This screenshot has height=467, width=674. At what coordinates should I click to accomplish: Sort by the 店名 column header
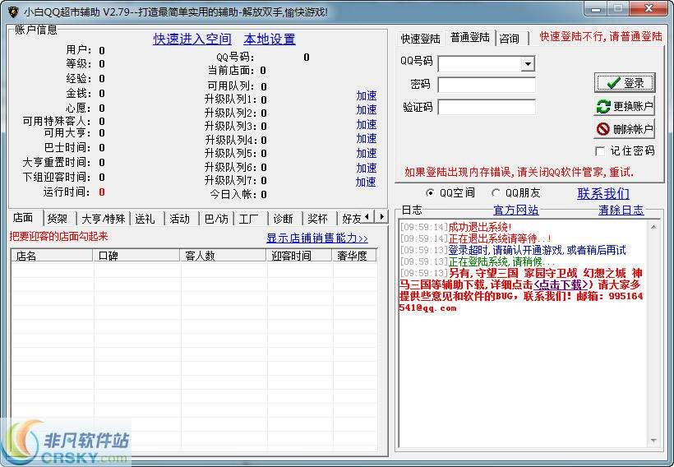point(52,256)
